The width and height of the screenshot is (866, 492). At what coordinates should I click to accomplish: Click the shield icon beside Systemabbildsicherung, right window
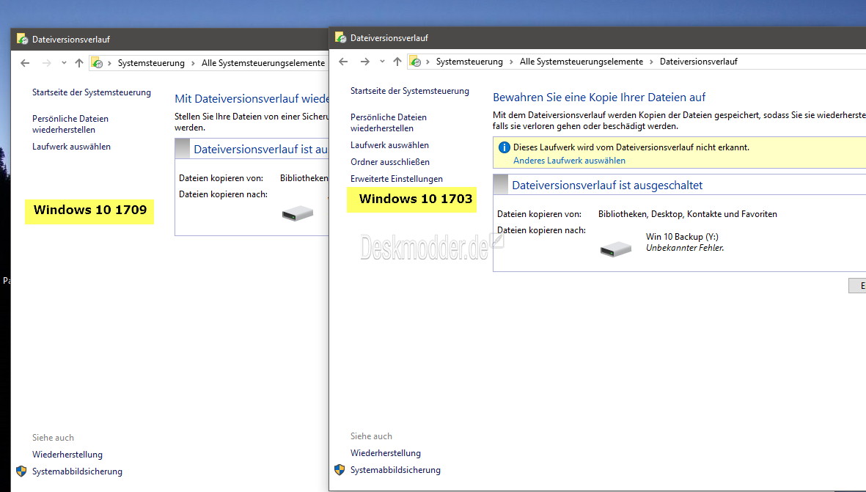pyautogui.click(x=339, y=469)
